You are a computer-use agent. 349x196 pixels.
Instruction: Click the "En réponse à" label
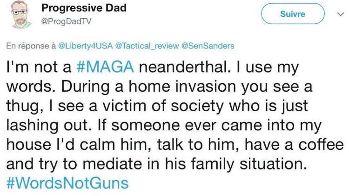point(31,46)
